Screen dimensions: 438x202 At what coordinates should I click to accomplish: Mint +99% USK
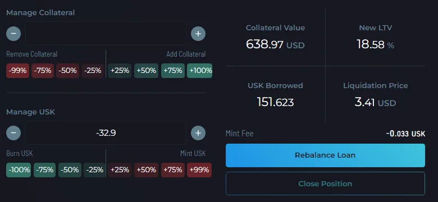coord(199,170)
